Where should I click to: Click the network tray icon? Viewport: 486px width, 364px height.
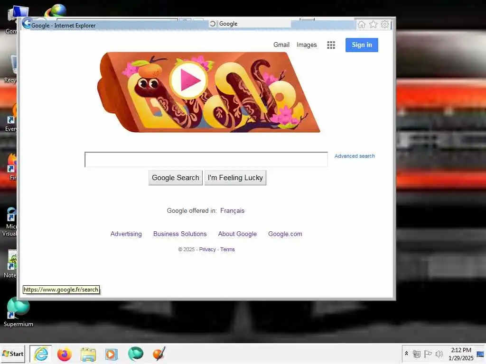pyautogui.click(x=417, y=354)
